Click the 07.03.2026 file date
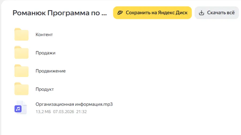Image resolution: width=241 pixels, height=135 pixels. coord(63,112)
